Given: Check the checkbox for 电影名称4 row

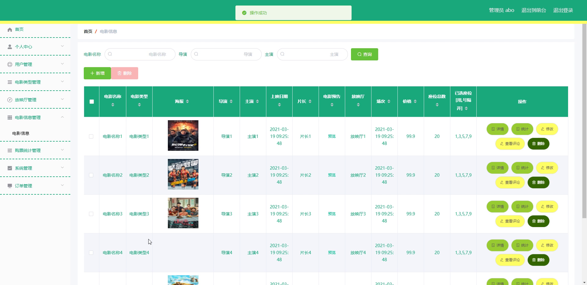Looking at the screenshot, I should [x=91, y=253].
